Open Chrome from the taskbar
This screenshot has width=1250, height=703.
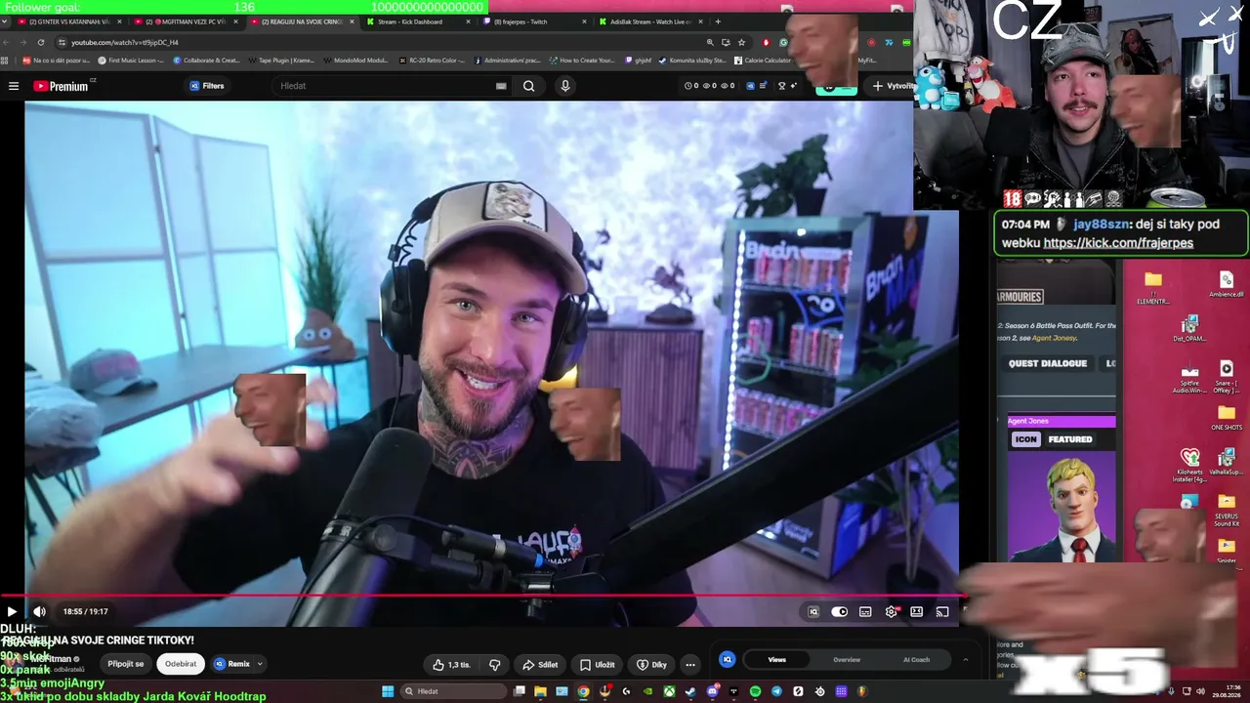click(x=583, y=691)
